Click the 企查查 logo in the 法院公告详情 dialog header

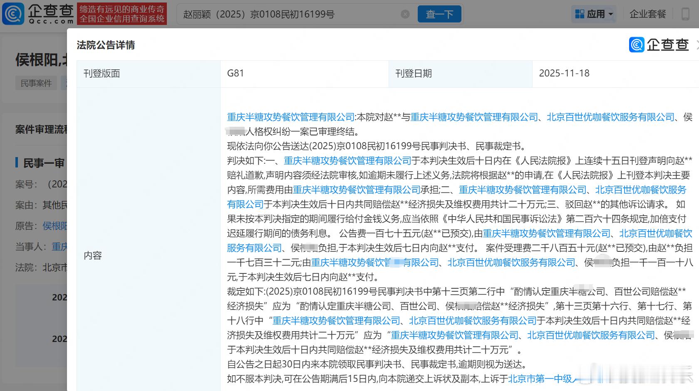tap(659, 45)
